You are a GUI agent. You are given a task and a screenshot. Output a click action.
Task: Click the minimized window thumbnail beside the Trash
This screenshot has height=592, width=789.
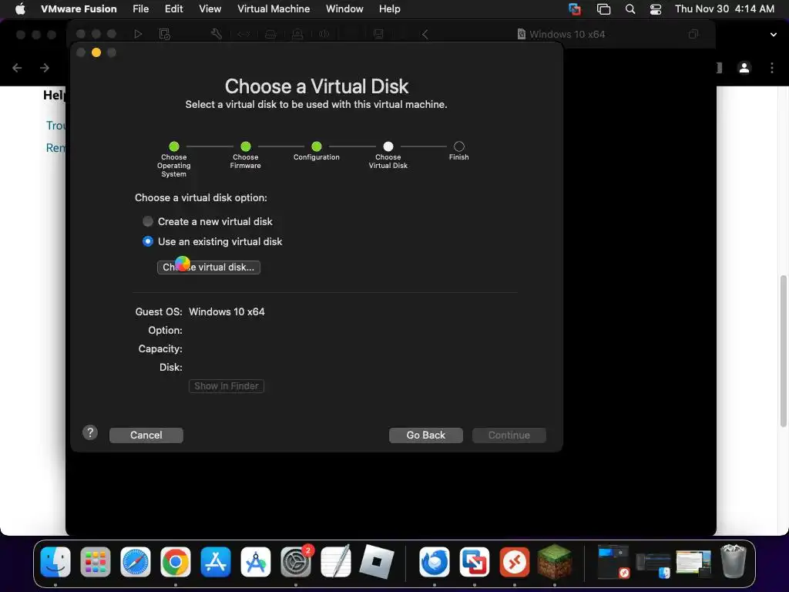[693, 562]
